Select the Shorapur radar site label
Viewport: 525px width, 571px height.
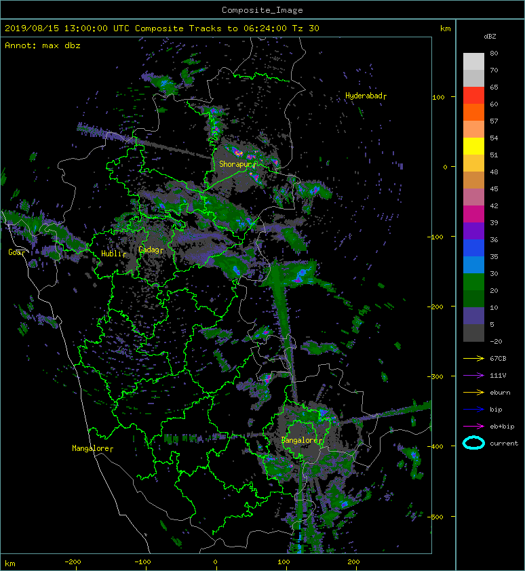(235, 164)
